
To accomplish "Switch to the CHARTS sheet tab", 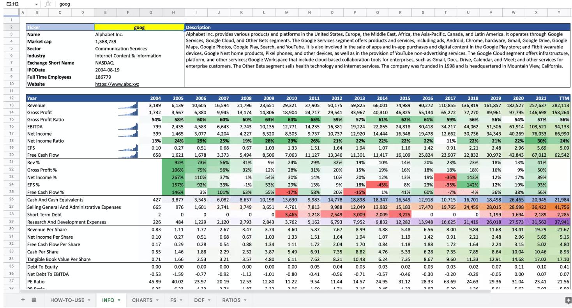I will (x=142, y=300).
